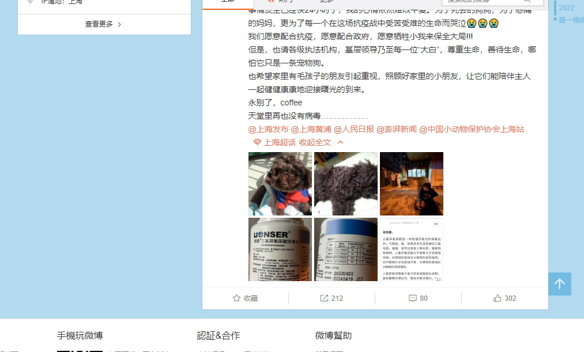Open the bottle date 20220420 photo
The height and width of the screenshot is (352, 584).
click(x=346, y=249)
